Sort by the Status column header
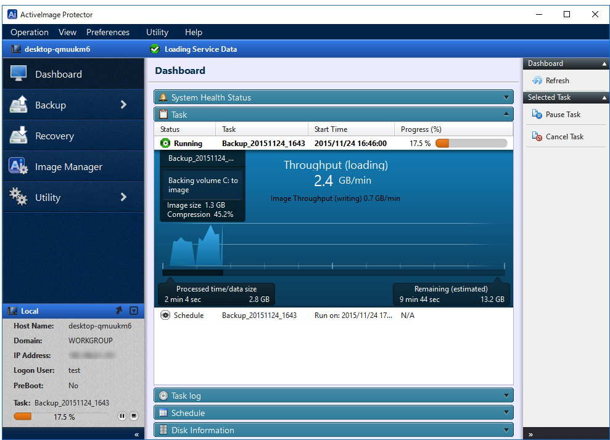This screenshot has height=440, width=610. (x=185, y=129)
